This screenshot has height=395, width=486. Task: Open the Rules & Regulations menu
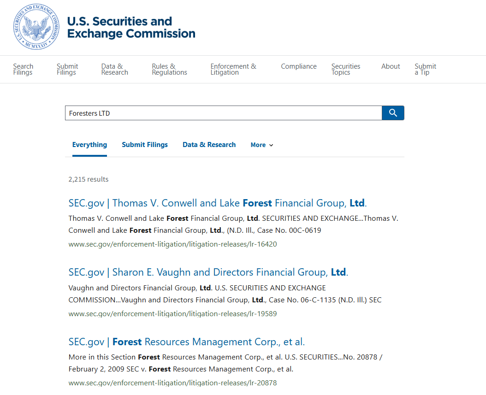click(x=169, y=69)
